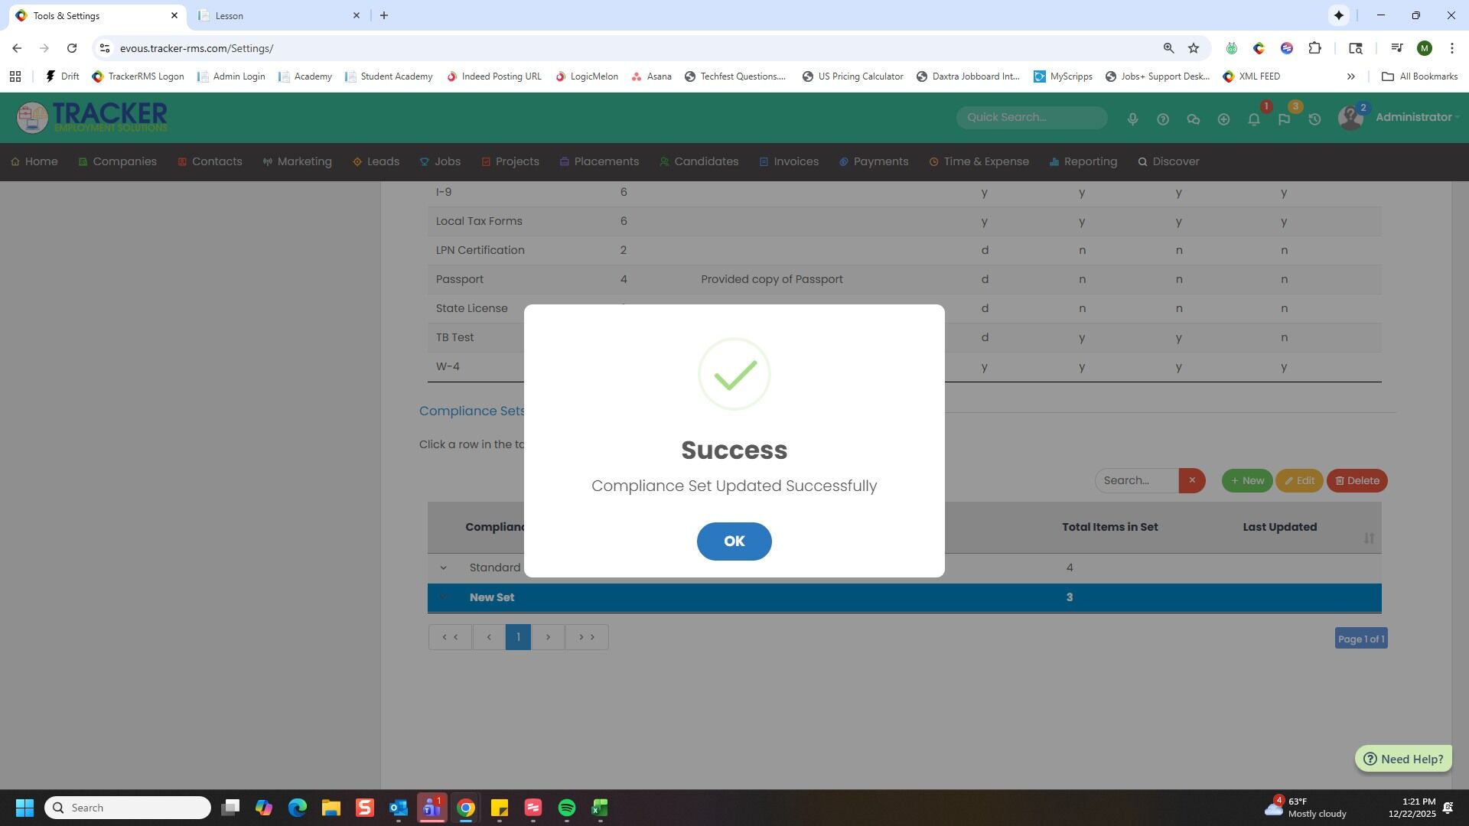This screenshot has height=826, width=1469.
Task: Open the Administrator user dropdown
Action: (x=1415, y=118)
